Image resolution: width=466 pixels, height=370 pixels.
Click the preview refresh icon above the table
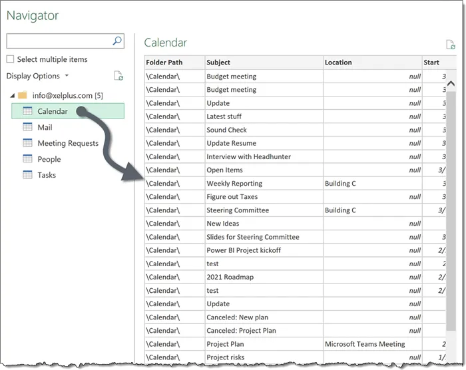tap(451, 45)
